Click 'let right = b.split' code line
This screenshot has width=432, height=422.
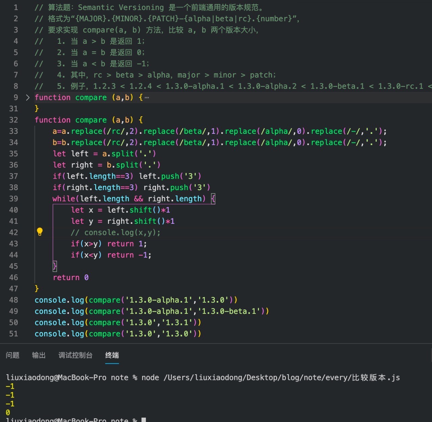[107, 165]
